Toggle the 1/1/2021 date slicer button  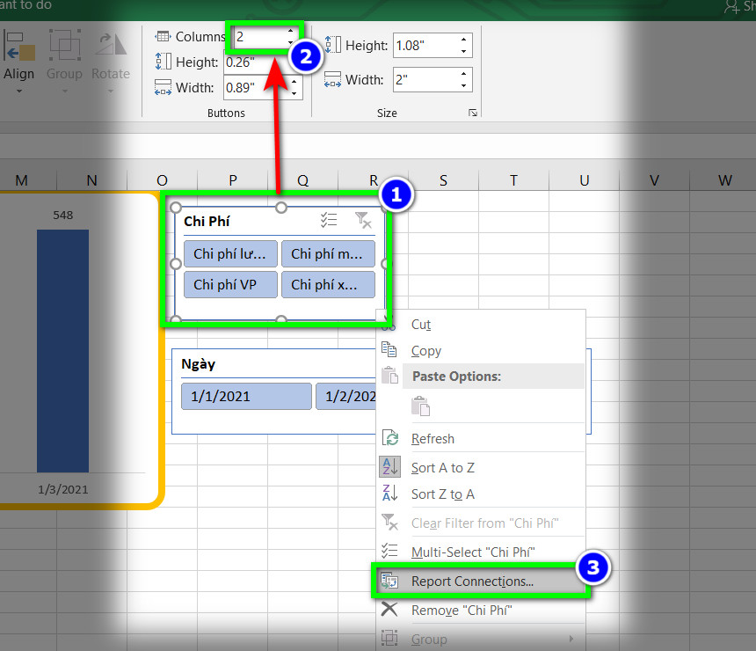[x=246, y=396]
